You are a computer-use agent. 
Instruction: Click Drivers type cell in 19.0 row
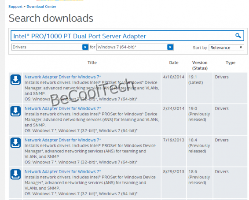click(x=231, y=119)
